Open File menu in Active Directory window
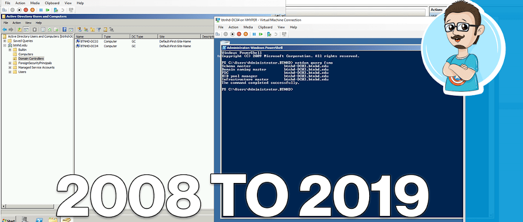523x222 pixels. click(x=6, y=23)
